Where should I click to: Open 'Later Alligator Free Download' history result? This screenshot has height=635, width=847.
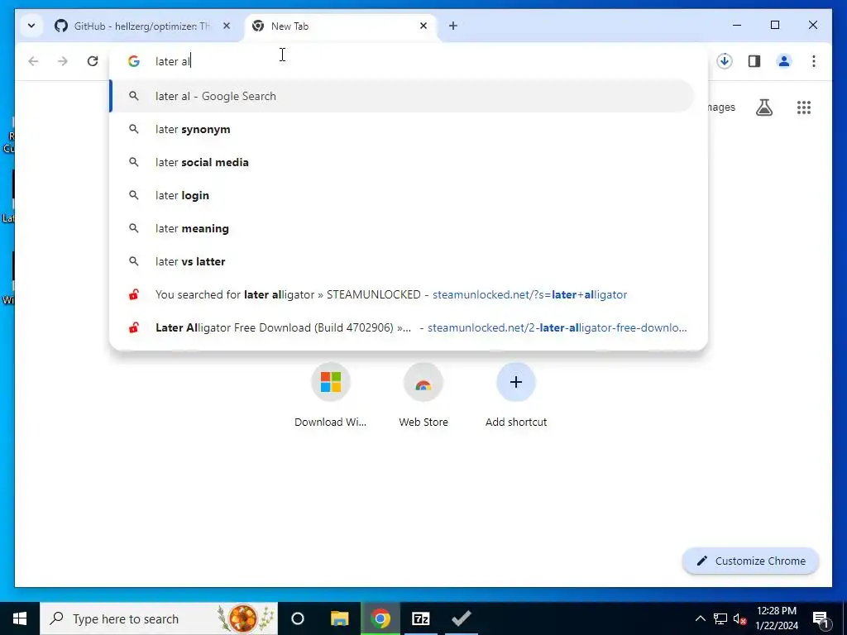(403, 327)
